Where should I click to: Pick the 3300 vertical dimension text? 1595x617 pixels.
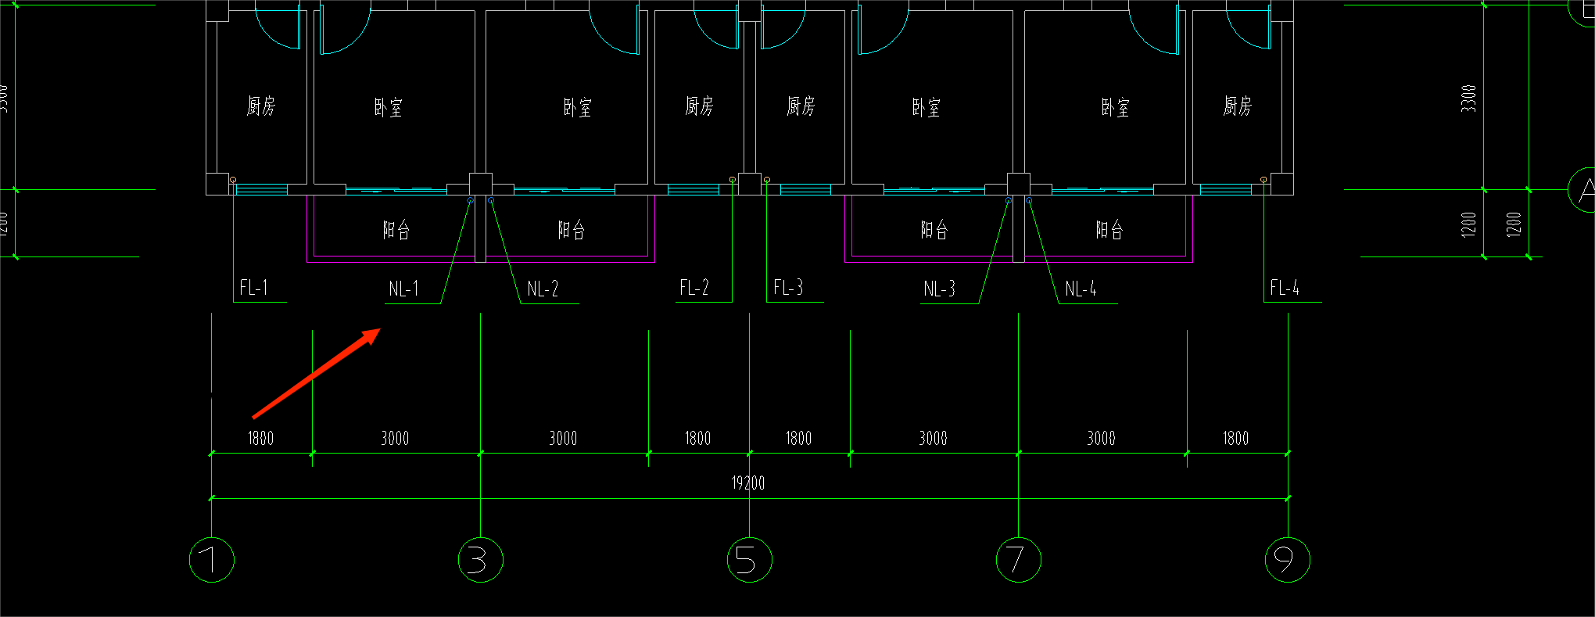tap(1469, 99)
